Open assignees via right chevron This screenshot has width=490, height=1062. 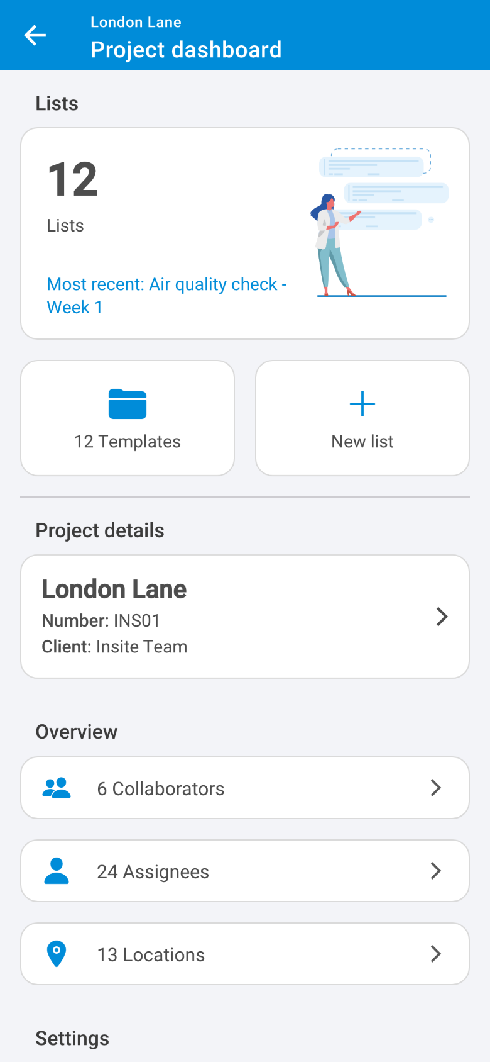(x=435, y=871)
